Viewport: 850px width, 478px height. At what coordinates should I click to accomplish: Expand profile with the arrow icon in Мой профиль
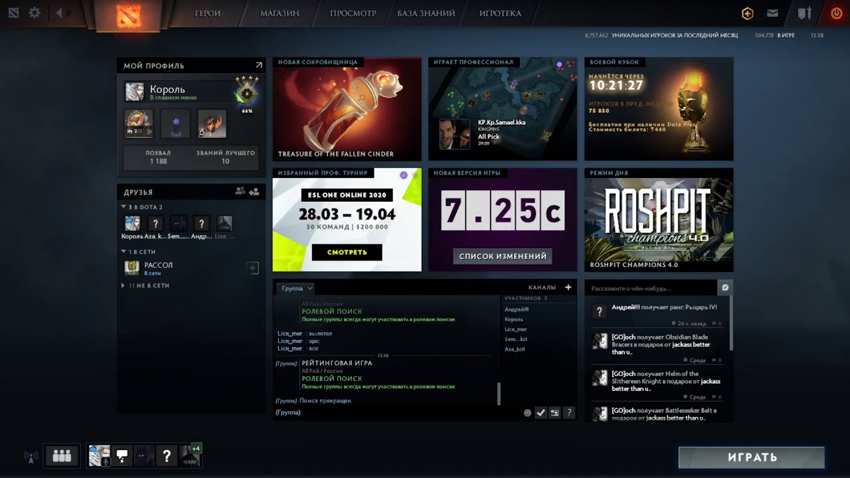click(x=259, y=65)
